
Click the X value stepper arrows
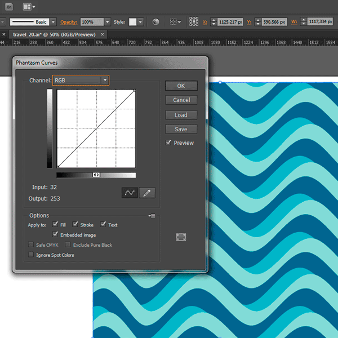click(x=214, y=22)
